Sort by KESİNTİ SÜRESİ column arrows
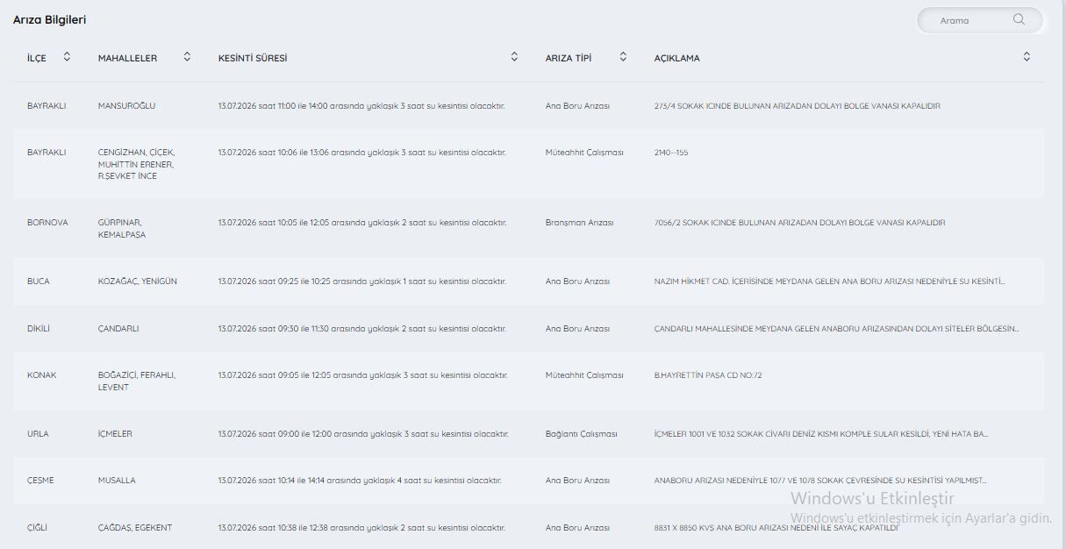 click(x=514, y=57)
